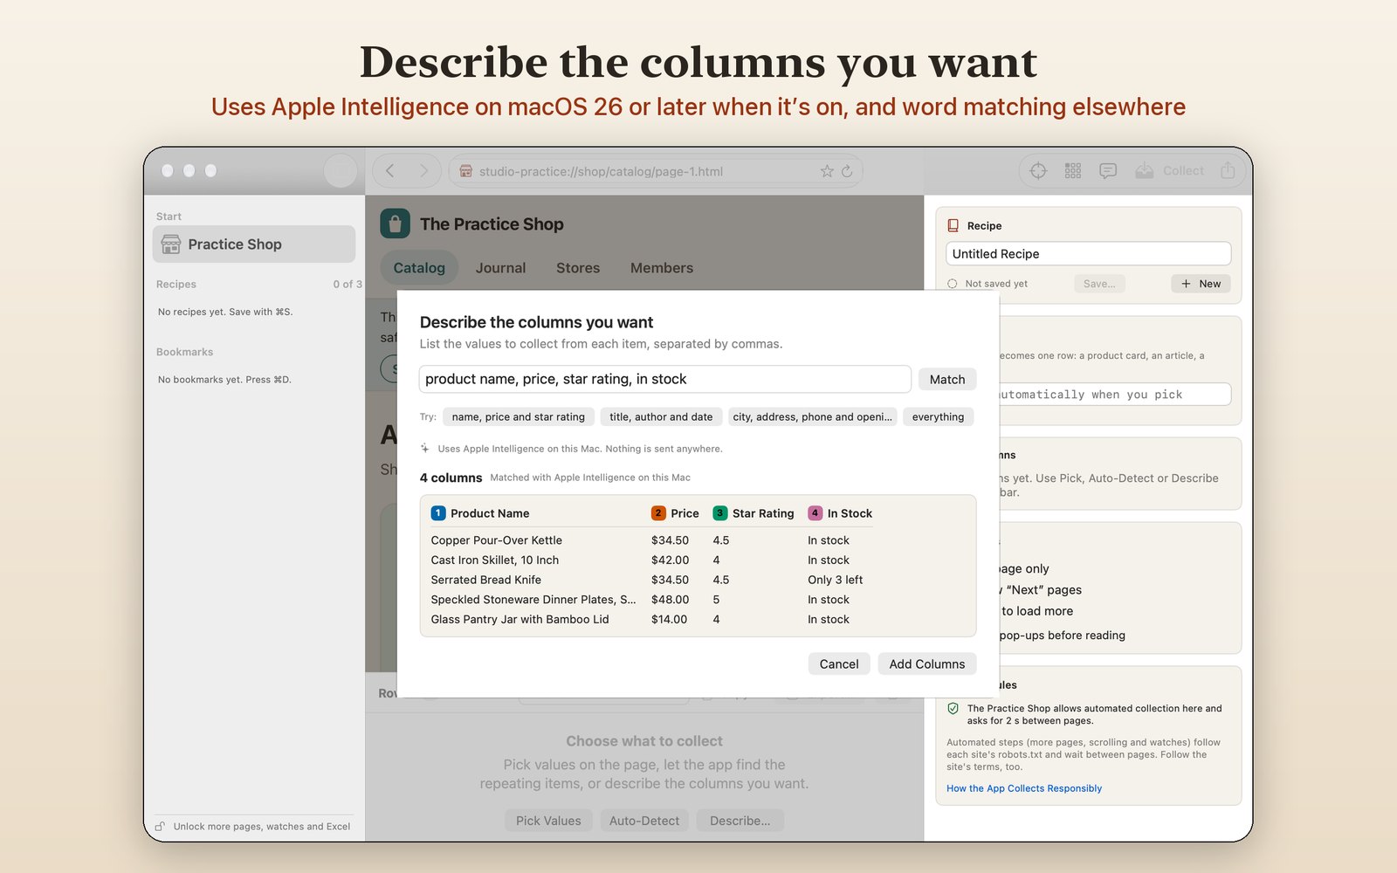Image resolution: width=1397 pixels, height=873 pixels.
Task: Activate the crosshair pick tool in toolbar
Action: coord(1038,171)
